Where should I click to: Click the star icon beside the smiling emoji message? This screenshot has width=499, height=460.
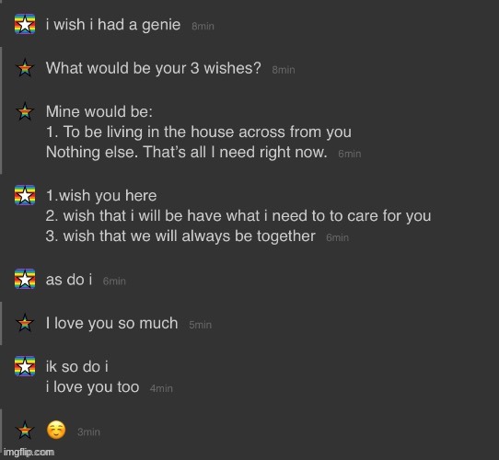pyautogui.click(x=25, y=430)
